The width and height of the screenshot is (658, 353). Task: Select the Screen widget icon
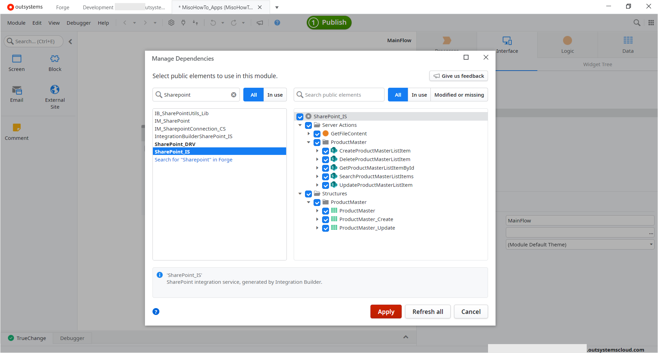[16, 59]
